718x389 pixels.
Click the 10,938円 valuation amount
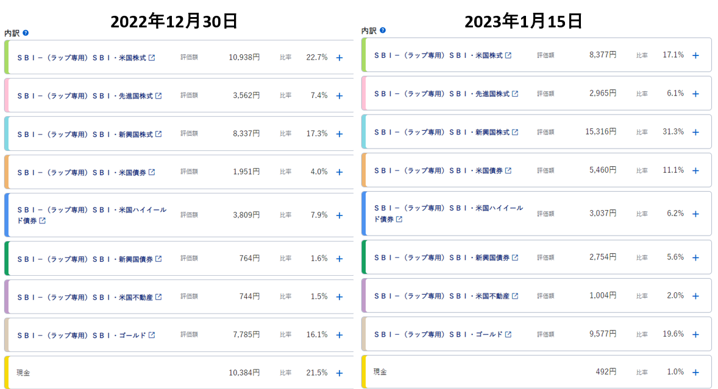click(244, 57)
